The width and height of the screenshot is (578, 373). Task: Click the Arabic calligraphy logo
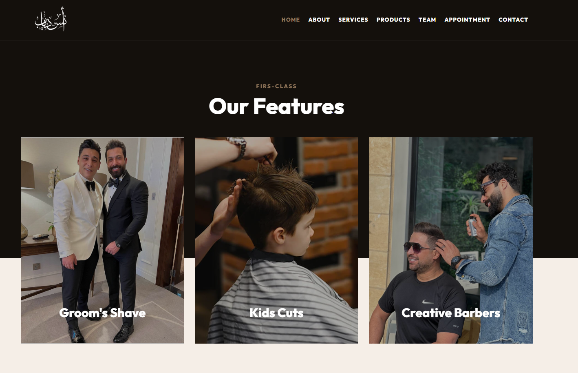click(x=51, y=19)
